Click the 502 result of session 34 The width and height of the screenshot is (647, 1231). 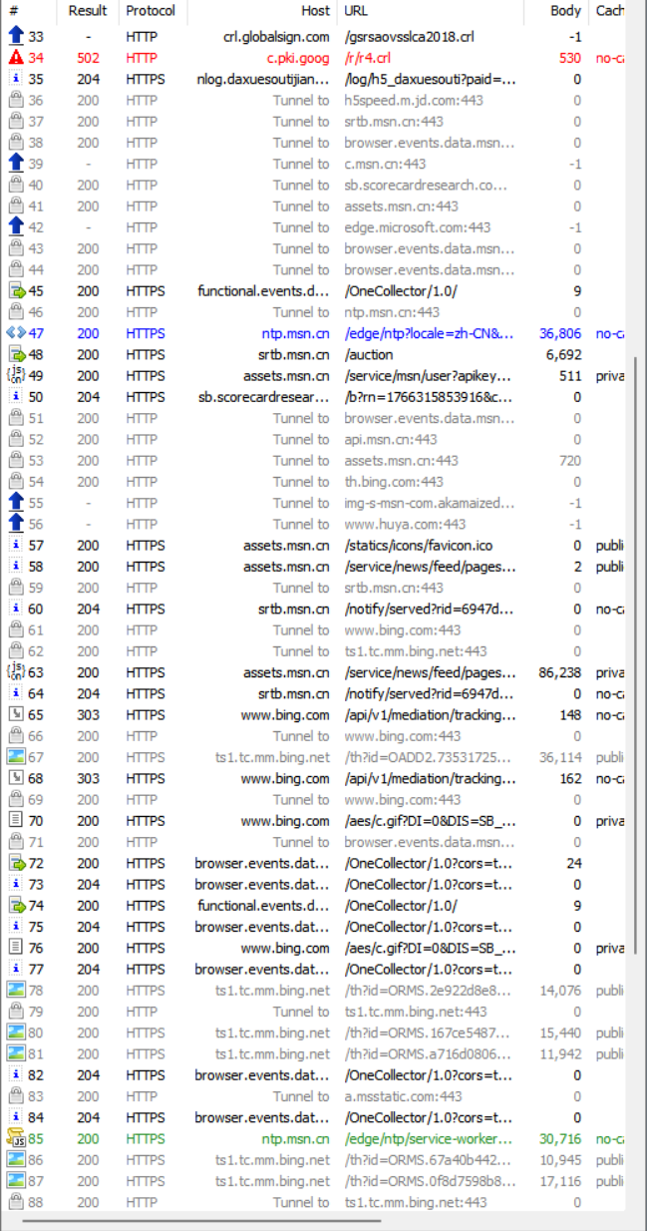coord(88,58)
